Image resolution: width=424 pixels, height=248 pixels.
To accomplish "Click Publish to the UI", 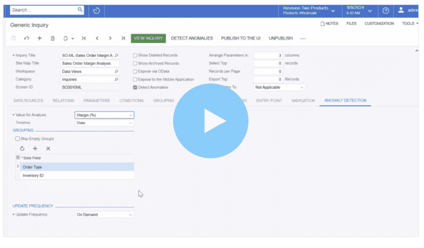I will 241,38.
